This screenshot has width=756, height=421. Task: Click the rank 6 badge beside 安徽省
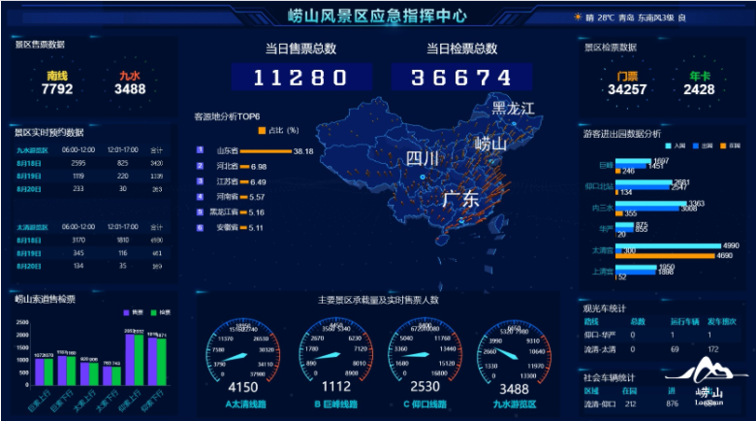click(x=200, y=227)
